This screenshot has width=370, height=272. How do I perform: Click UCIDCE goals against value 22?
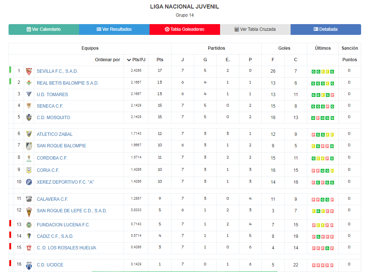(296, 265)
